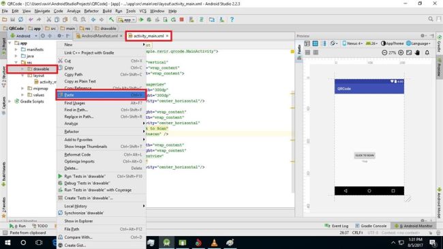Toggle the Favorites tool window tab
This screenshot has width=443, height=249.
(x=3, y=207)
